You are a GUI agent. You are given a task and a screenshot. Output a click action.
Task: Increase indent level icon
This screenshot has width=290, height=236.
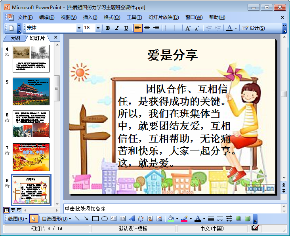pos(218,28)
